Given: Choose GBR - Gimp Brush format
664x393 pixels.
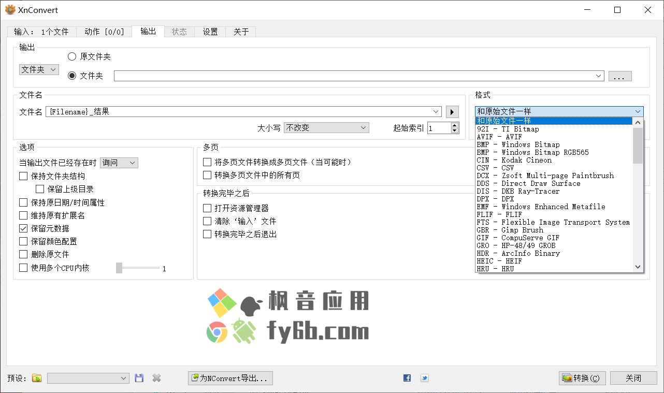Looking at the screenshot, I should pos(554,230).
